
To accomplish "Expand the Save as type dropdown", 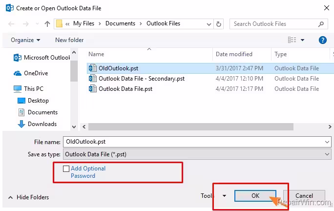I will pyautogui.click(x=327, y=154).
